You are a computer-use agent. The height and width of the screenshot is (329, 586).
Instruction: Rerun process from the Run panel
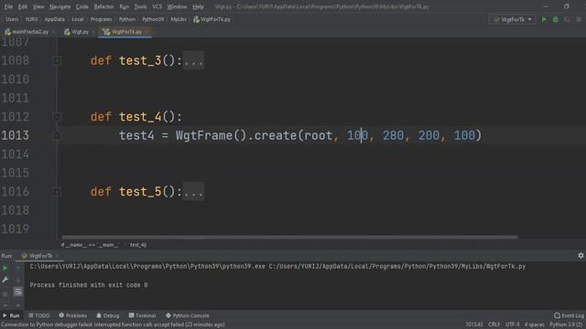click(x=5, y=268)
